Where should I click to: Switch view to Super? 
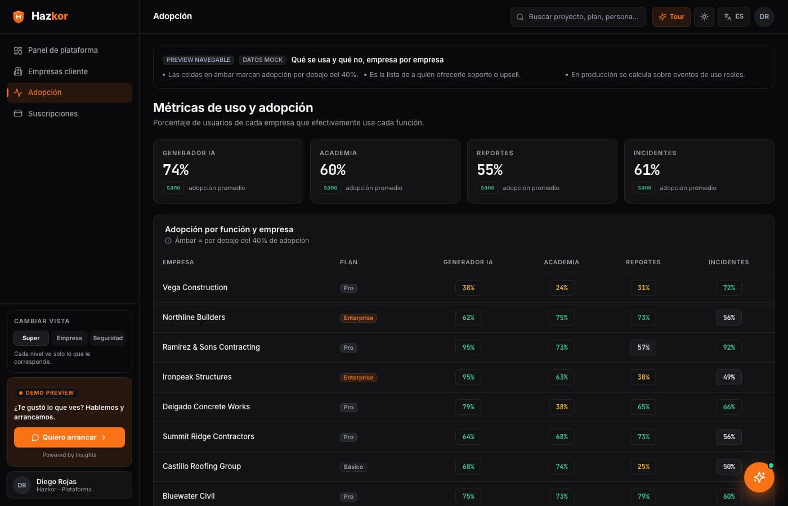[31, 338]
